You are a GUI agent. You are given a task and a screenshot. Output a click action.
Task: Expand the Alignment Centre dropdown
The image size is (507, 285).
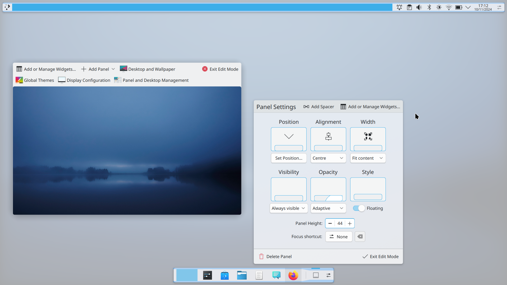tap(328, 158)
